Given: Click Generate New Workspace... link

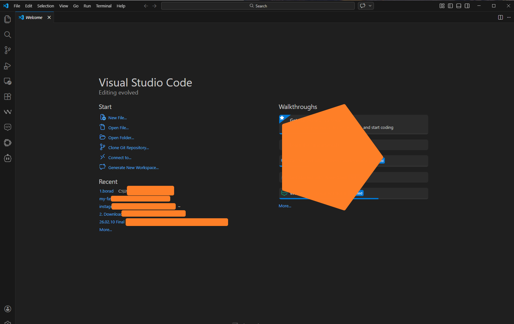Looking at the screenshot, I should coord(133,168).
